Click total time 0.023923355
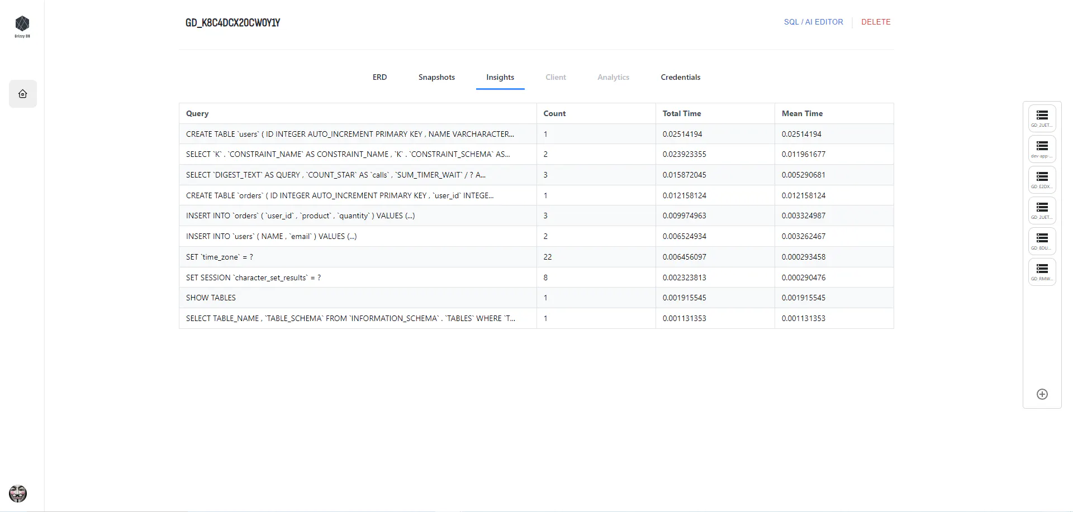Viewport: 1073px width, 512px height. pyautogui.click(x=685, y=154)
